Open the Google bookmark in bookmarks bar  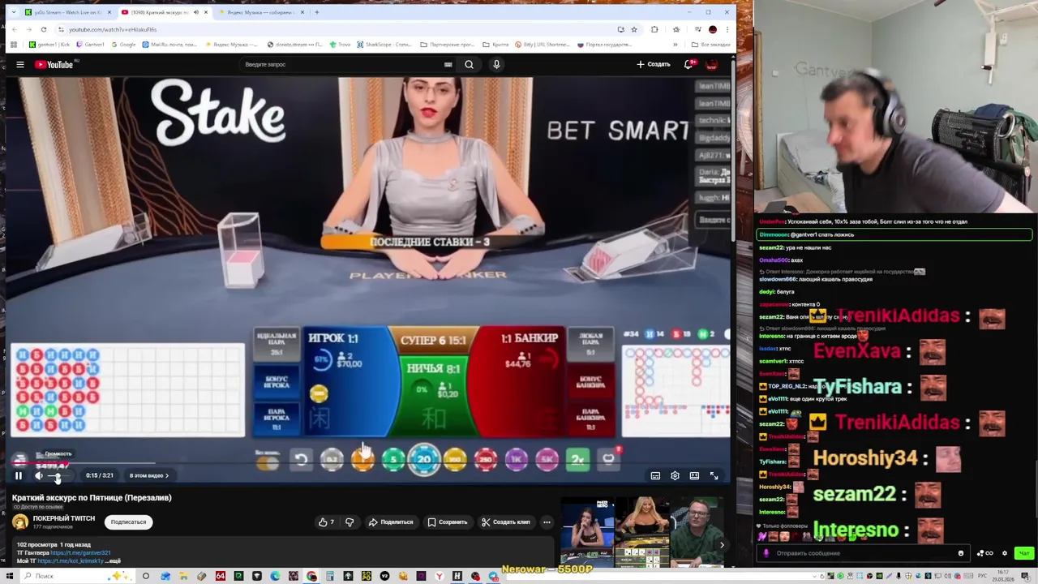click(123, 45)
